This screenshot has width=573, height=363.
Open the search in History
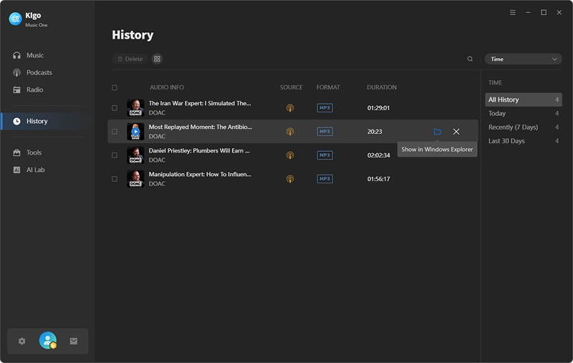tap(470, 59)
